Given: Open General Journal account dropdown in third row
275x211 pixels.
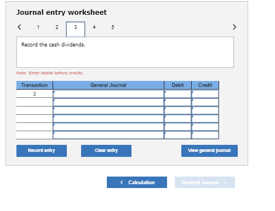Looking at the screenshot, I should coord(108,110).
